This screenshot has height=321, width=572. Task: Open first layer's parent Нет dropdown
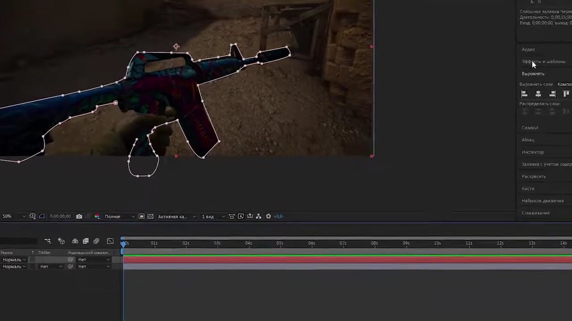pyautogui.click(x=94, y=259)
